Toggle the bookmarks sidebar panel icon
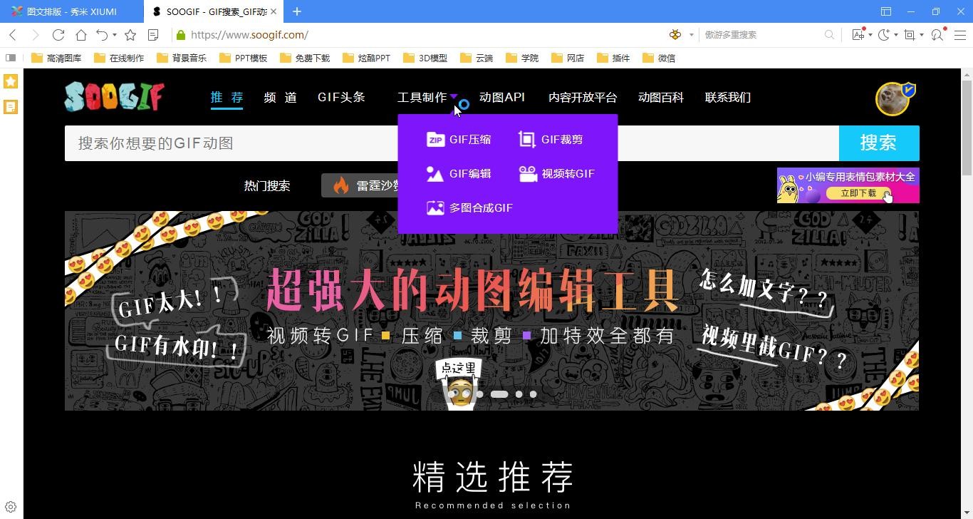 11,58
